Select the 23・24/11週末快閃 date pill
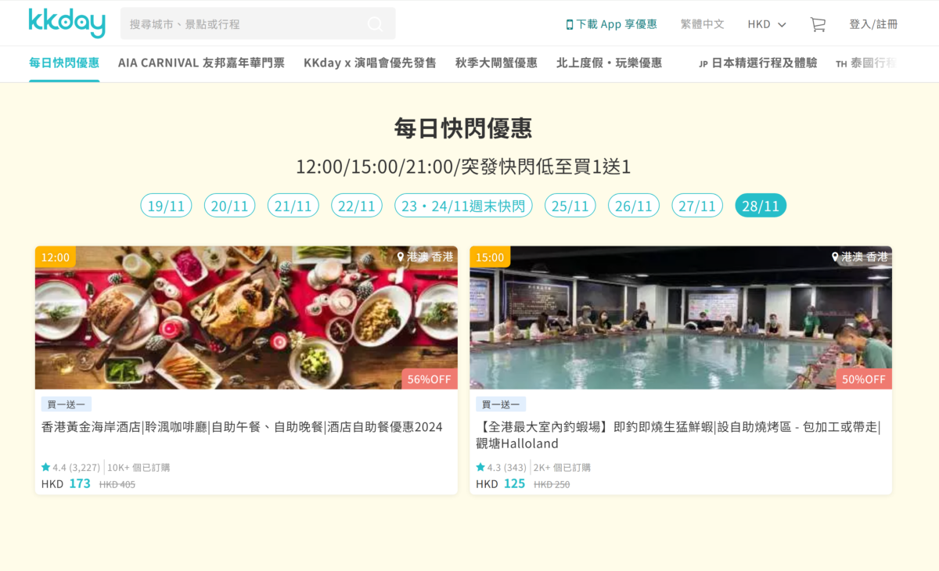939x571 pixels. point(463,206)
